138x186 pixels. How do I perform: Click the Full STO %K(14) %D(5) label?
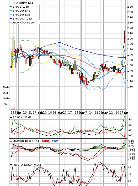coord(27,165)
